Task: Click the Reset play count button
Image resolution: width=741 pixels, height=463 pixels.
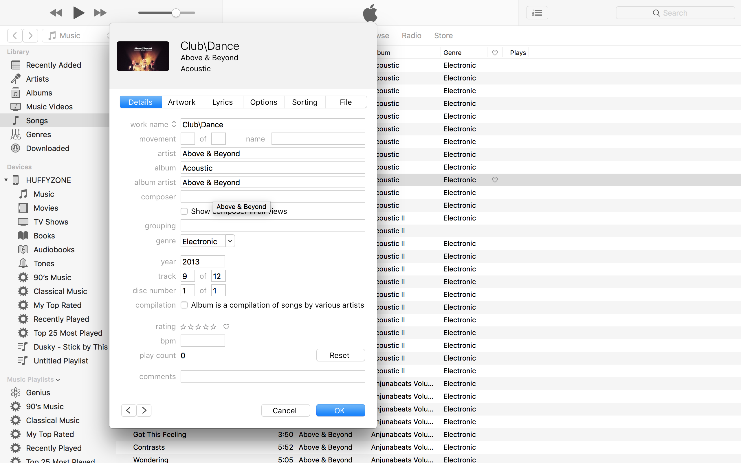Action: click(x=340, y=355)
